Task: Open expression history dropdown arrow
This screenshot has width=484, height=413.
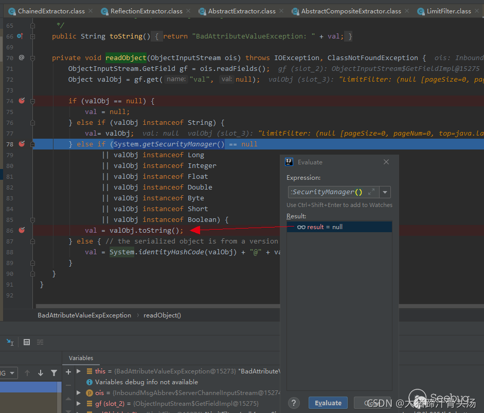Action: click(385, 192)
